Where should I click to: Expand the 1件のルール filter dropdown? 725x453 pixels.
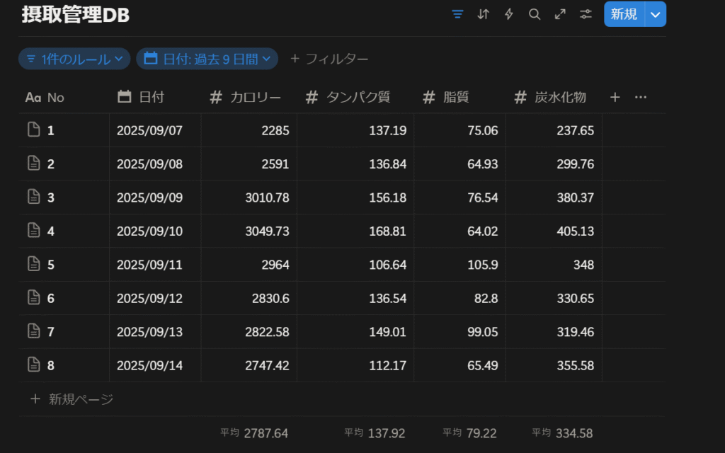pos(74,59)
